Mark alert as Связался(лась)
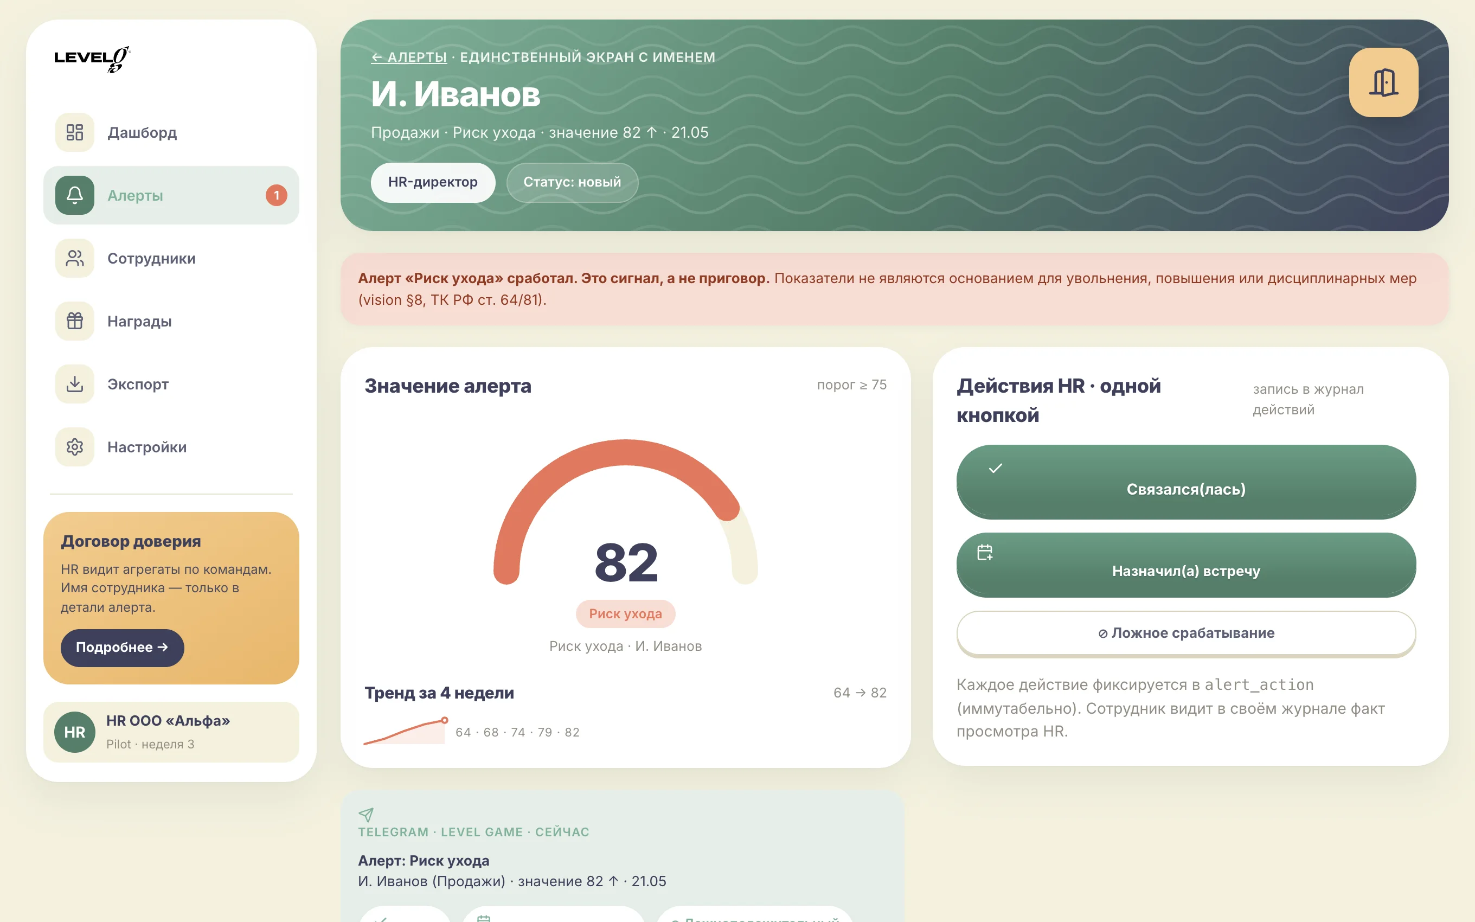This screenshot has height=922, width=1475. click(x=1185, y=481)
